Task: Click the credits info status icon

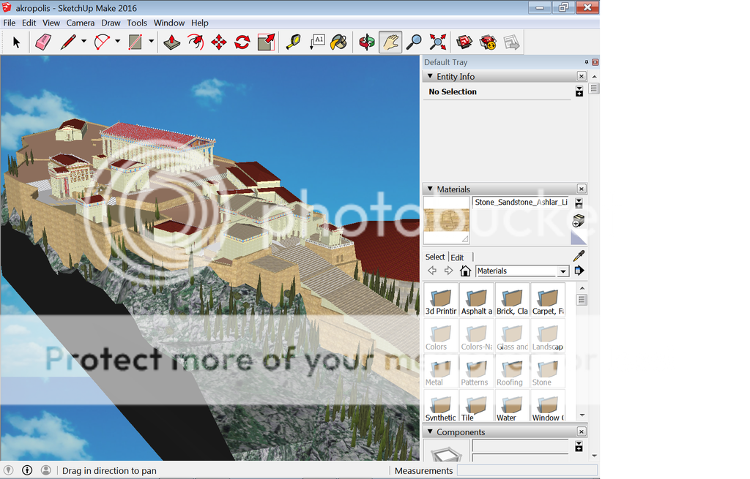Action: point(27,470)
